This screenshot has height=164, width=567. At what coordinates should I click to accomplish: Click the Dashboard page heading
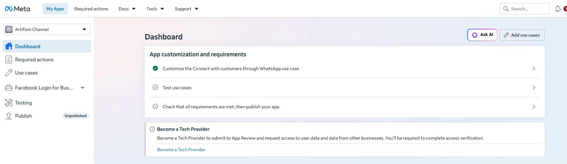[163, 37]
